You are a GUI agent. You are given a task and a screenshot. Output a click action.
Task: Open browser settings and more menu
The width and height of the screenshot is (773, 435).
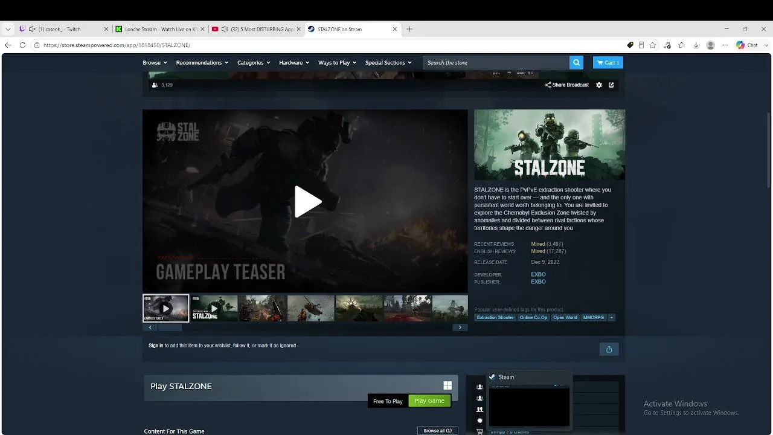[x=725, y=45]
